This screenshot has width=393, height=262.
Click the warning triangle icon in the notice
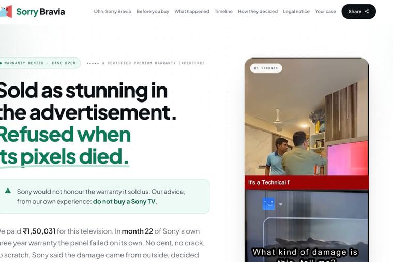click(8, 191)
